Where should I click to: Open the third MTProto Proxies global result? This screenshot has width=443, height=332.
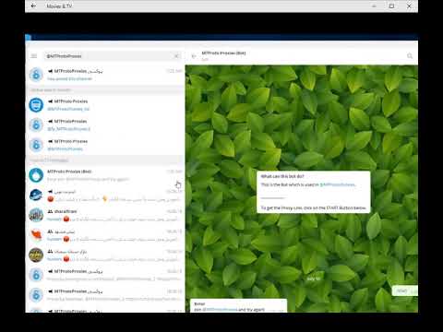coord(105,145)
